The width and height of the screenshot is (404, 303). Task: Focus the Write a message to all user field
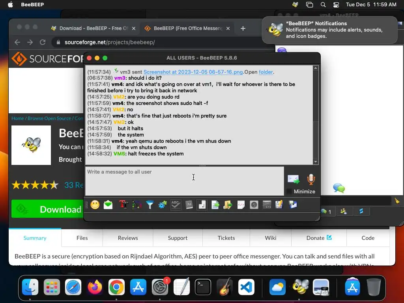[x=185, y=181]
